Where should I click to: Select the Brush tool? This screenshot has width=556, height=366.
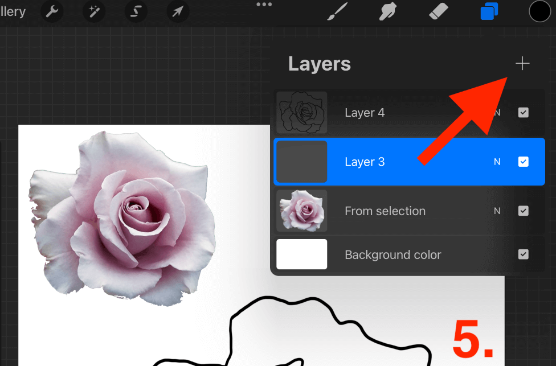click(337, 11)
